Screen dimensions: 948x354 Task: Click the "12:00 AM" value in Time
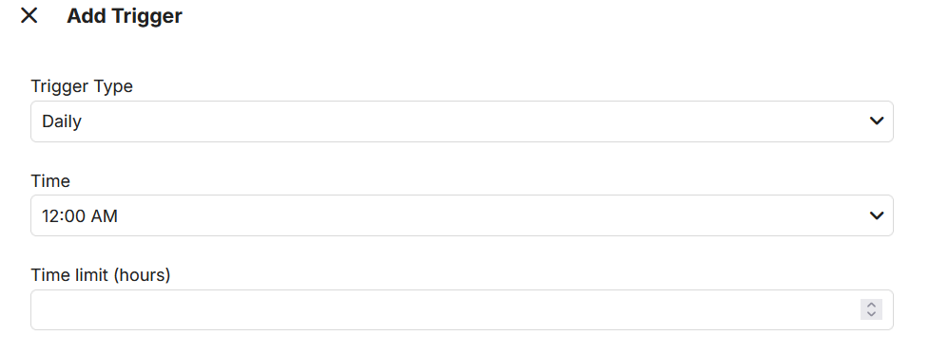coord(79,215)
